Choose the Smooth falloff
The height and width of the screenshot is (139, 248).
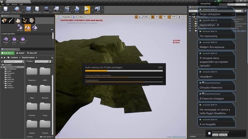click(x=22, y=41)
